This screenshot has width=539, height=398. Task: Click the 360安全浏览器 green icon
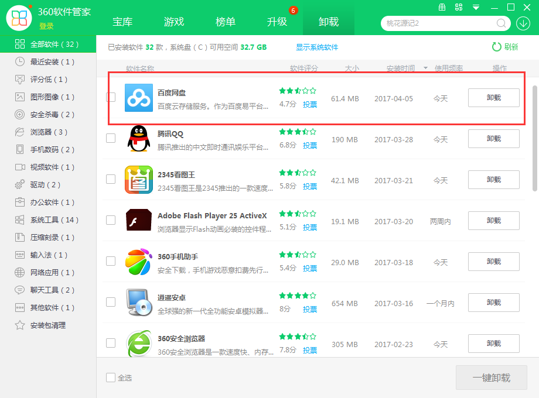click(x=139, y=344)
